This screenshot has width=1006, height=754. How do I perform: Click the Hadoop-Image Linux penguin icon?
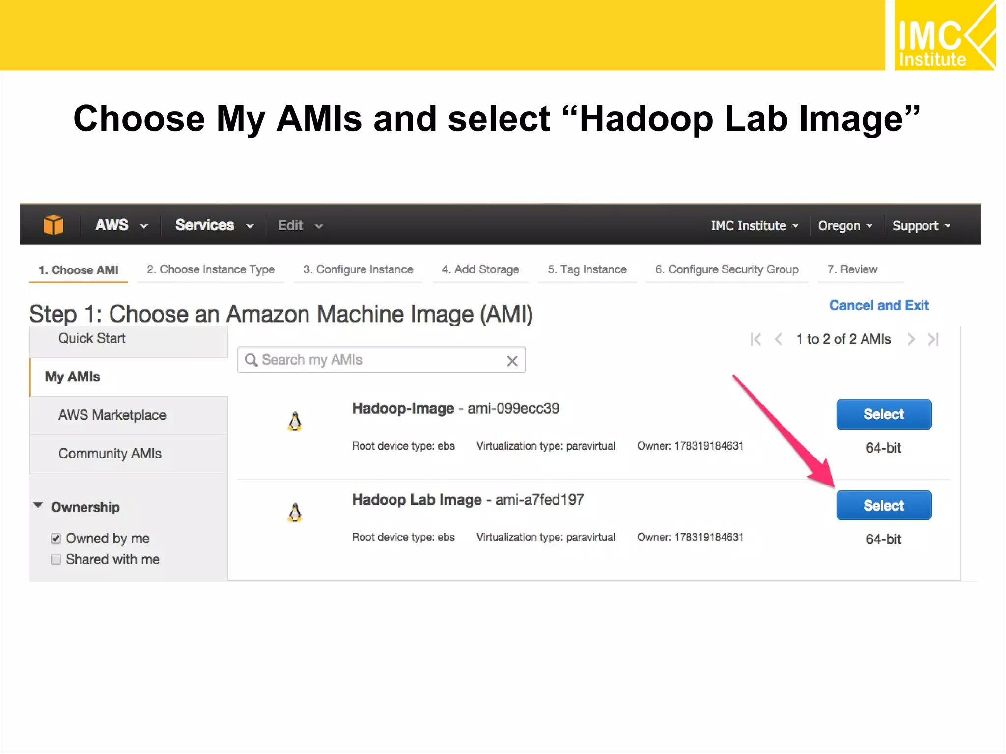(x=295, y=421)
